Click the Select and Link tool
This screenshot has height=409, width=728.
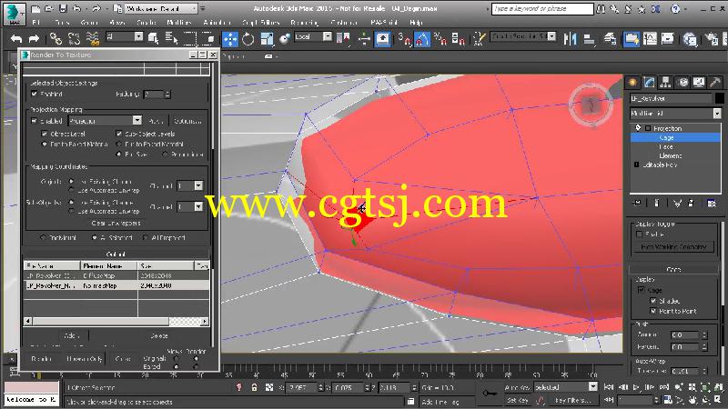56,39
